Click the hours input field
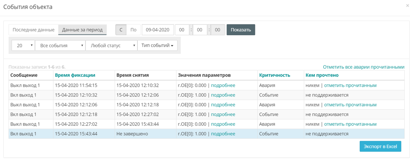410x160 pixels. (x=182, y=29)
